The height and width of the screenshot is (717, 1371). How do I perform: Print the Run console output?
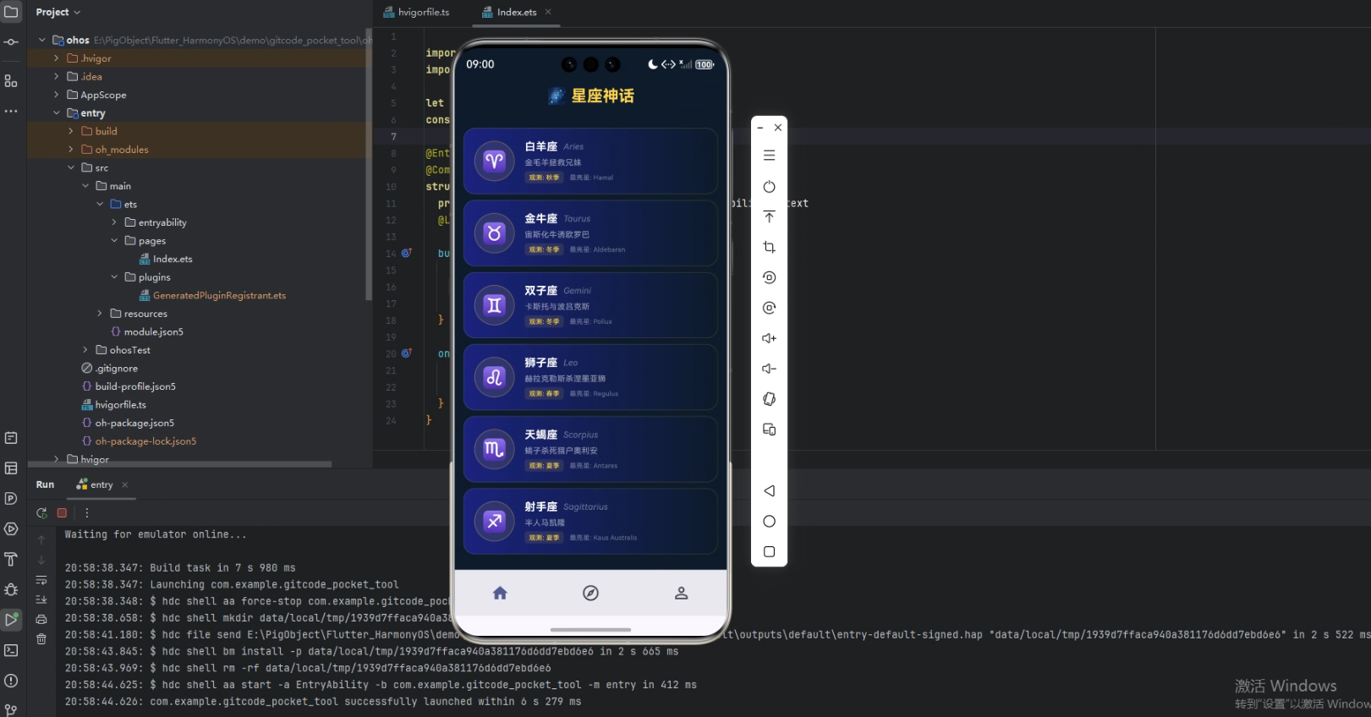(x=41, y=619)
